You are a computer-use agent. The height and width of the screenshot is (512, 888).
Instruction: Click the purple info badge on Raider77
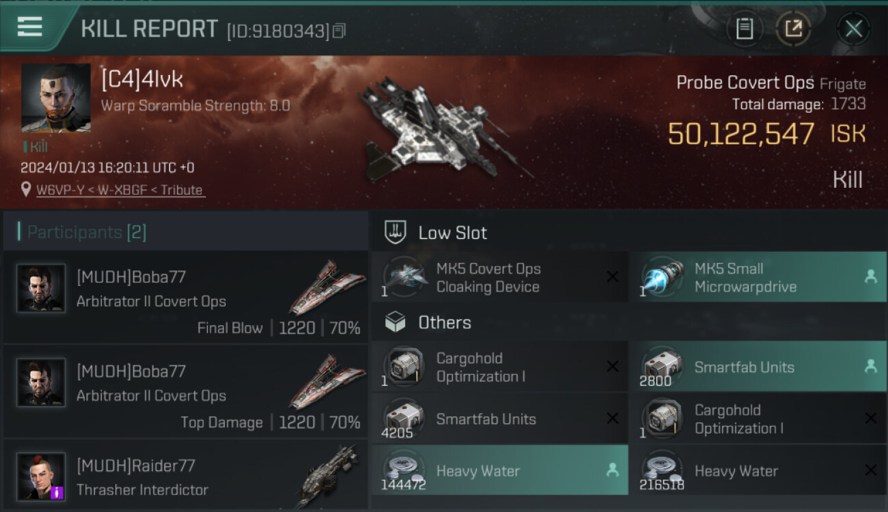pyautogui.click(x=58, y=493)
